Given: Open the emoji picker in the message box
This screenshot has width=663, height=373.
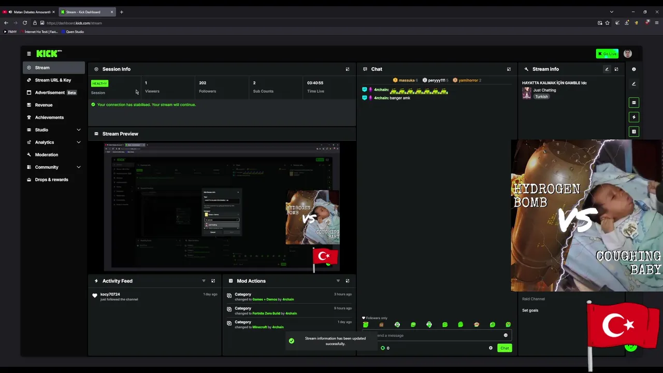Looking at the screenshot, I should [x=506, y=335].
